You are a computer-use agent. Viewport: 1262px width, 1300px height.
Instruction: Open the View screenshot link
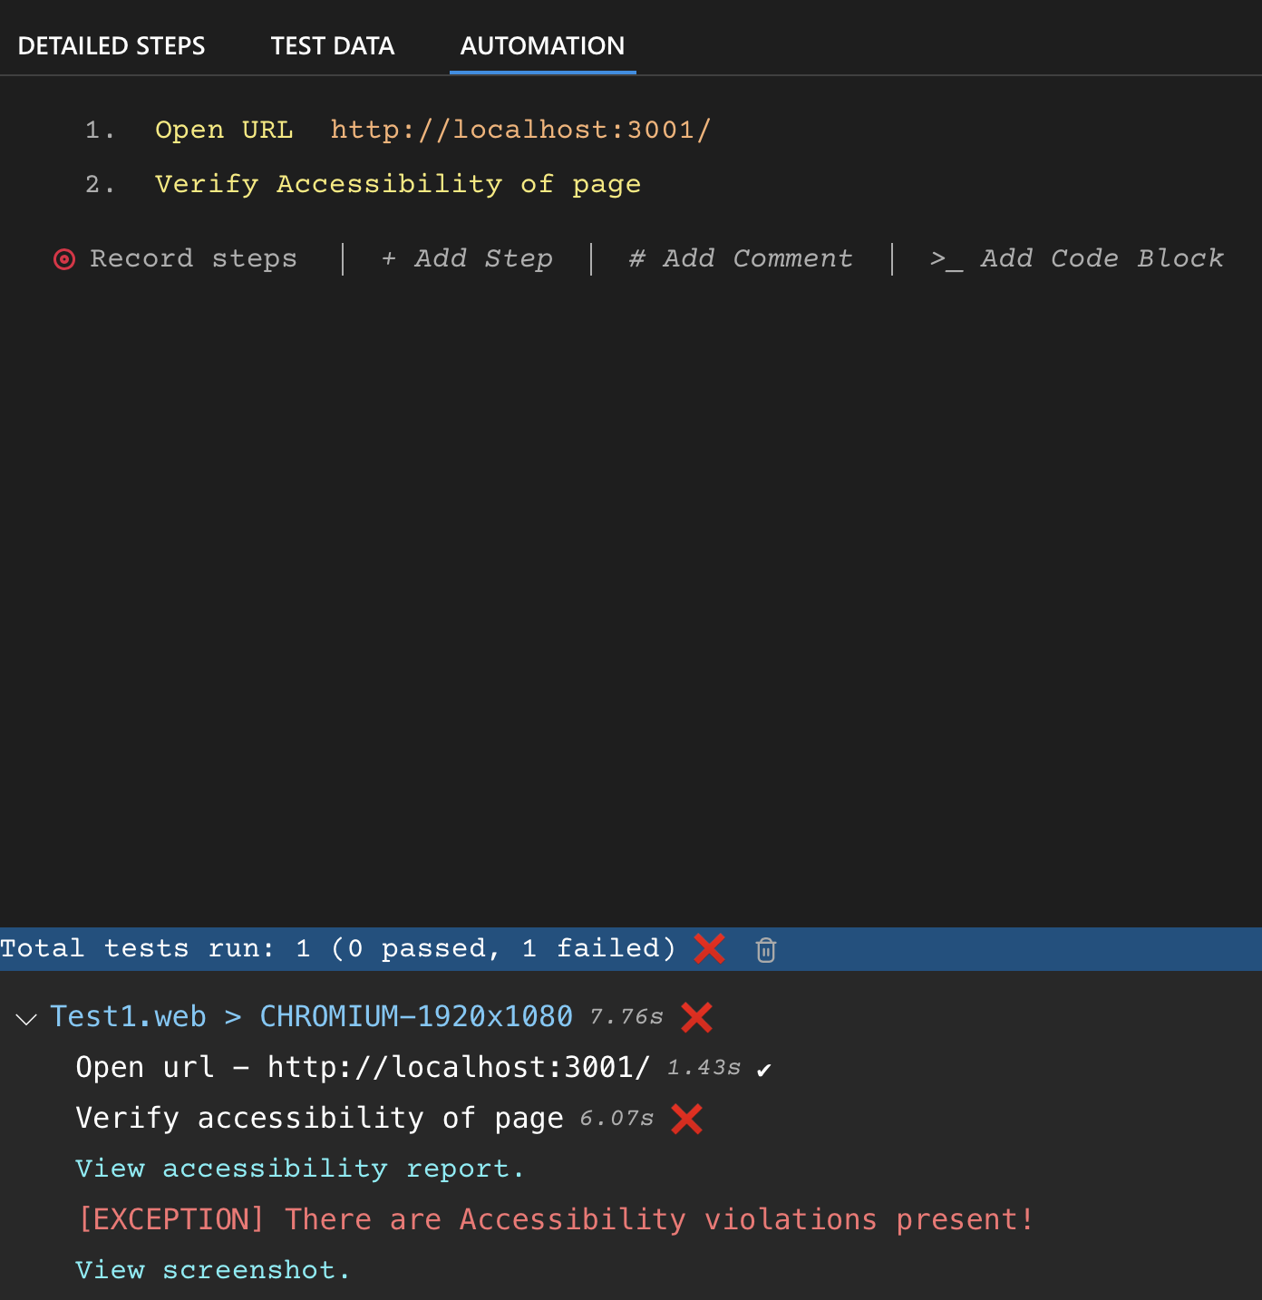[212, 1270]
